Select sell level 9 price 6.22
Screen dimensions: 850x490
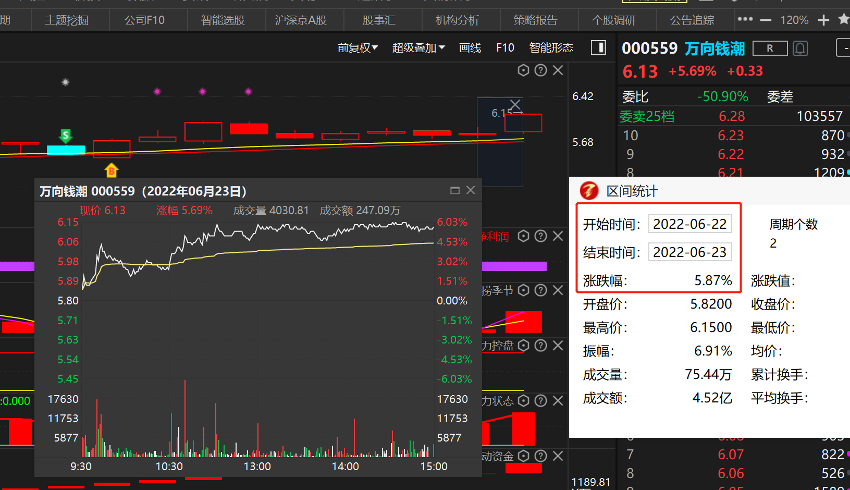pyautogui.click(x=731, y=154)
